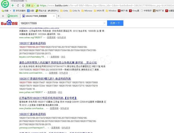
Task: Click the 360 browser logo icon
Action: [x=5, y=4]
